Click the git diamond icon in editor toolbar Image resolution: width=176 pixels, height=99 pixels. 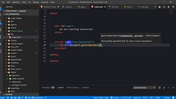pyautogui.click(x=159, y=7)
